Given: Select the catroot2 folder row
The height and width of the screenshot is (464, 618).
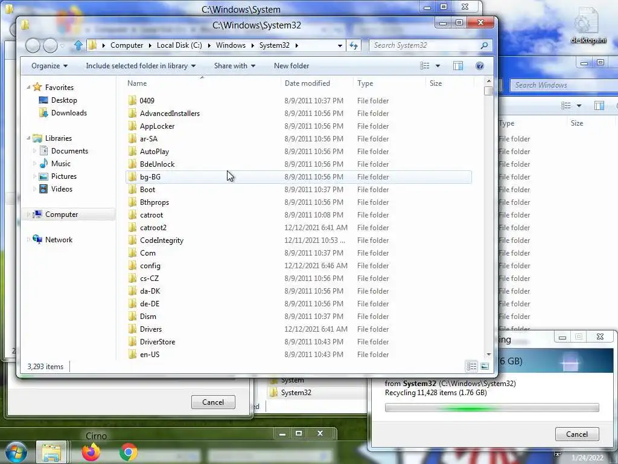Looking at the screenshot, I should (x=299, y=227).
